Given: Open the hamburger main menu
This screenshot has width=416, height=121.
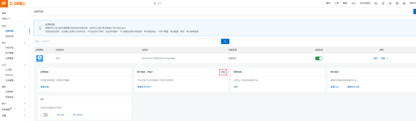Looking at the screenshot, I should [4, 3].
